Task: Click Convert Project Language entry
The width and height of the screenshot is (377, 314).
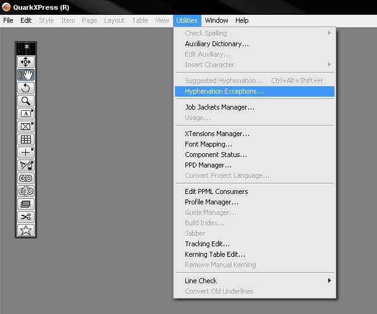Action: pyautogui.click(x=254, y=175)
